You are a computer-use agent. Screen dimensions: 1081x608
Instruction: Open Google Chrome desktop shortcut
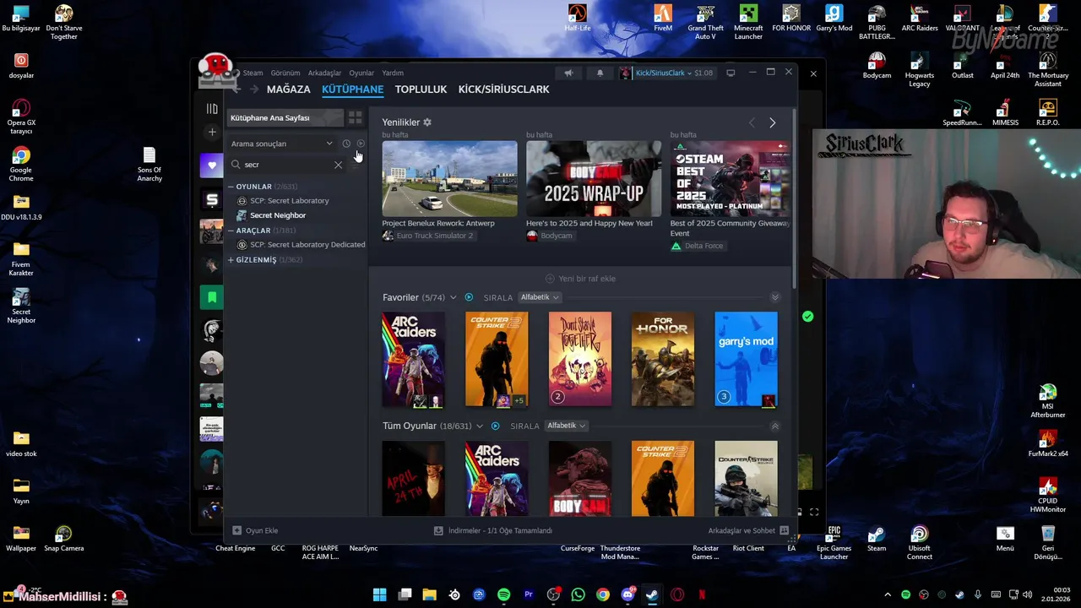point(21,164)
